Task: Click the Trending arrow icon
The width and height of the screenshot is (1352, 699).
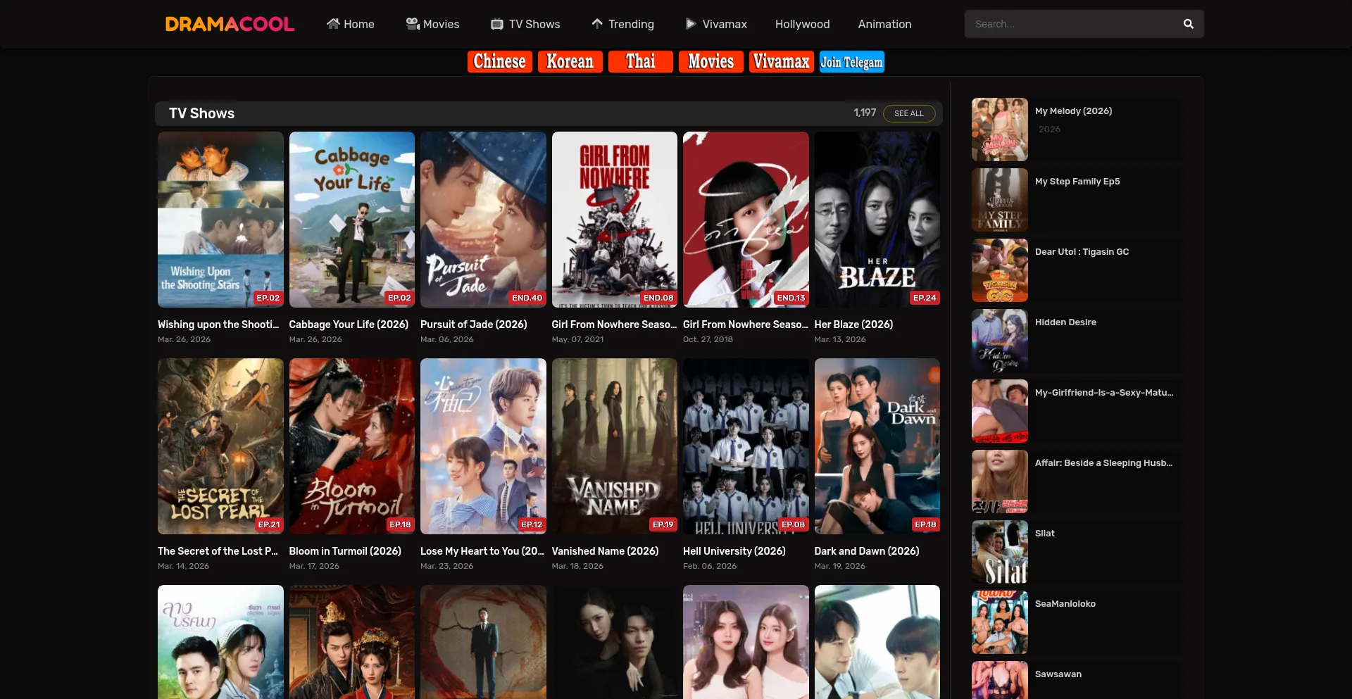Action: tap(597, 24)
